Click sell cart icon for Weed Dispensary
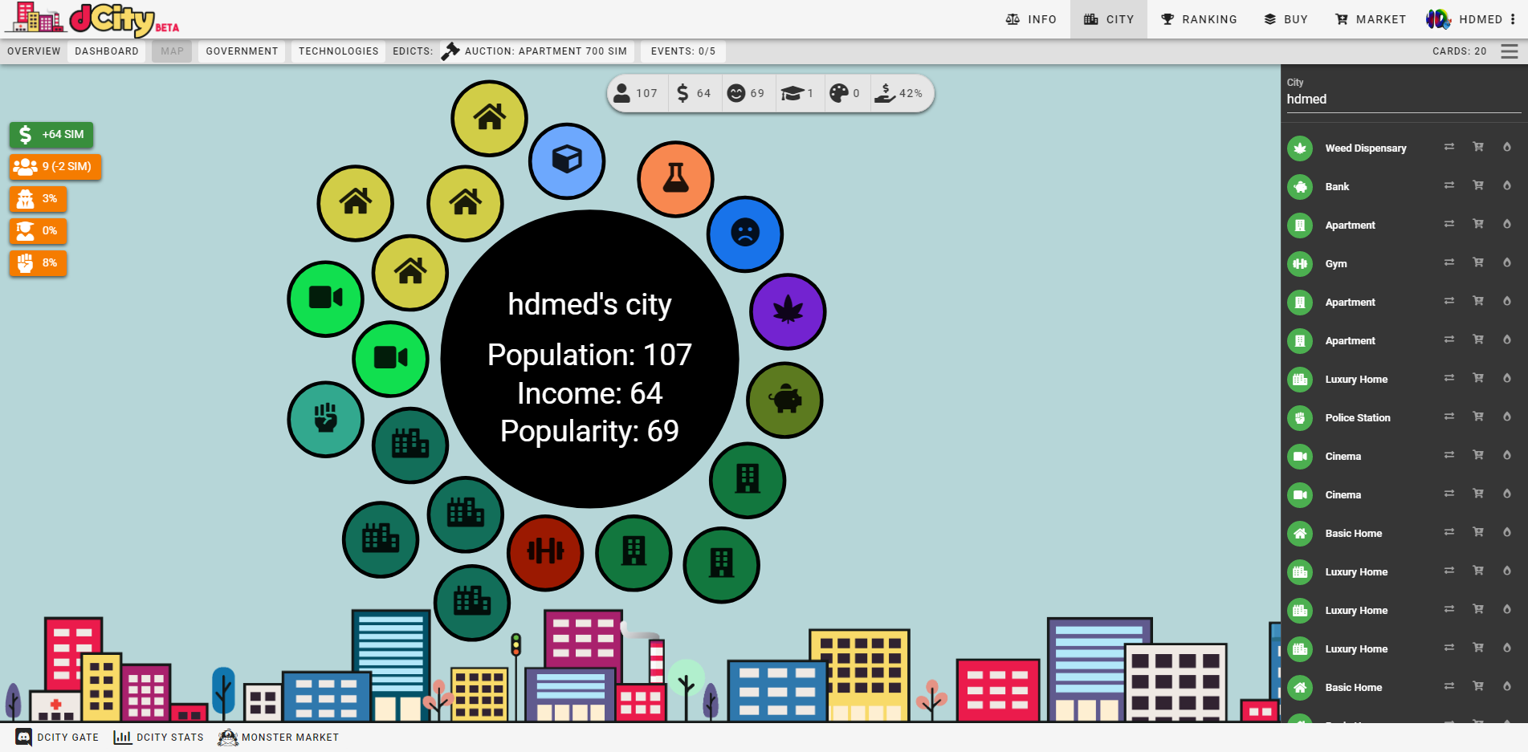This screenshot has width=1528, height=752. tap(1478, 147)
